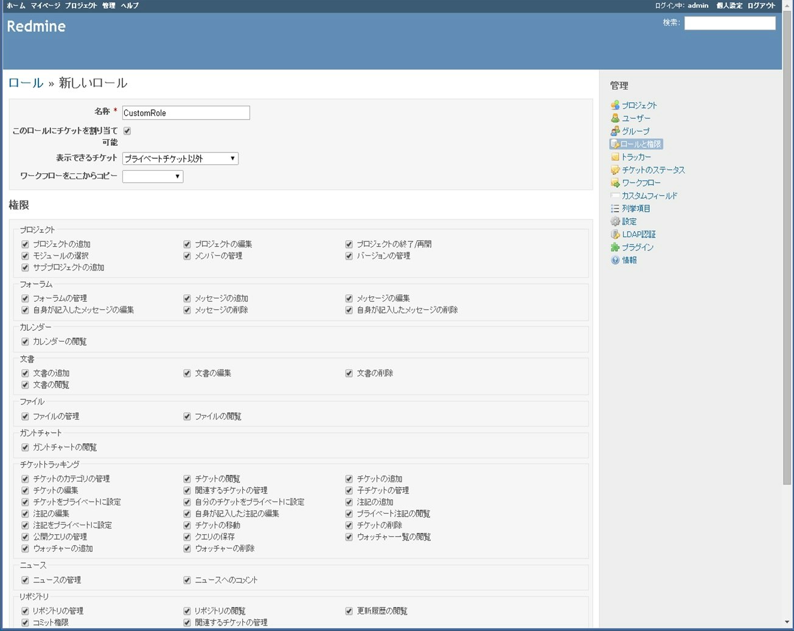The image size is (794, 631).
Task: Toggle フォーラムの管理 checkbox
Action: pyautogui.click(x=25, y=298)
